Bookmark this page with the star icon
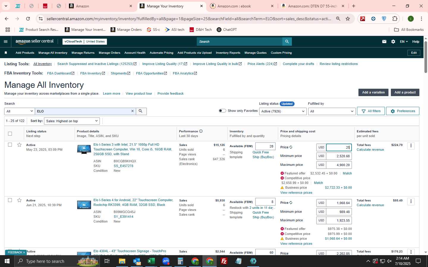Image resolution: width=428 pixels, height=267 pixels. 348,19
